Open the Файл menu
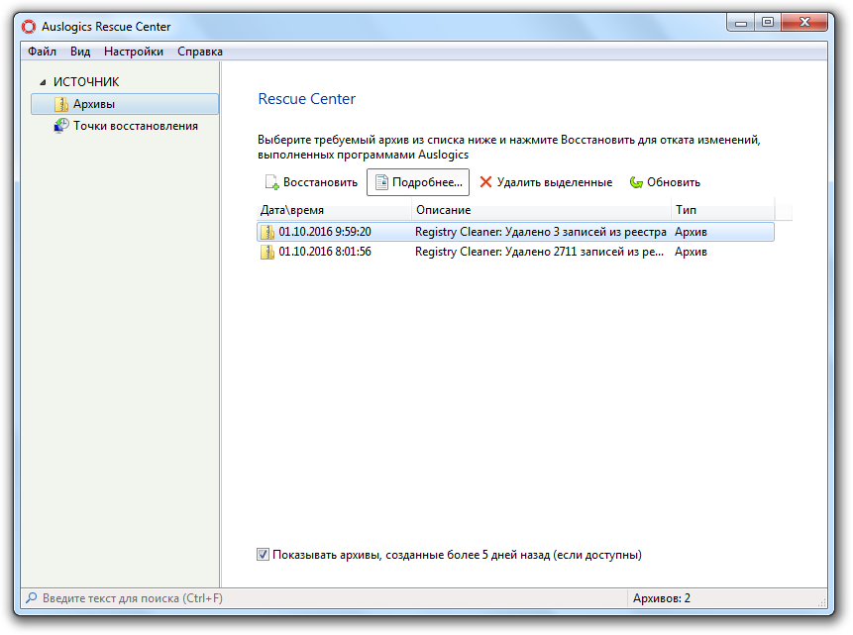The width and height of the screenshot is (853, 635). tap(42, 52)
